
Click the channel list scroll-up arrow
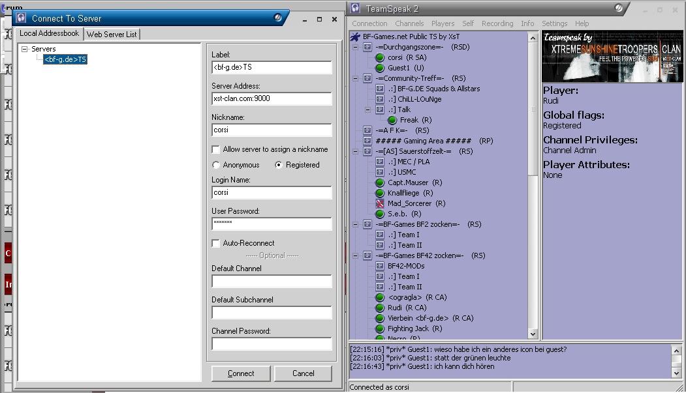pos(533,38)
